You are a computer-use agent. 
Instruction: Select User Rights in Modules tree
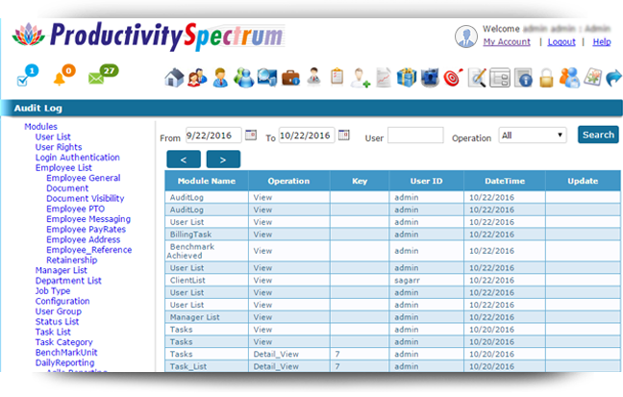click(x=59, y=147)
